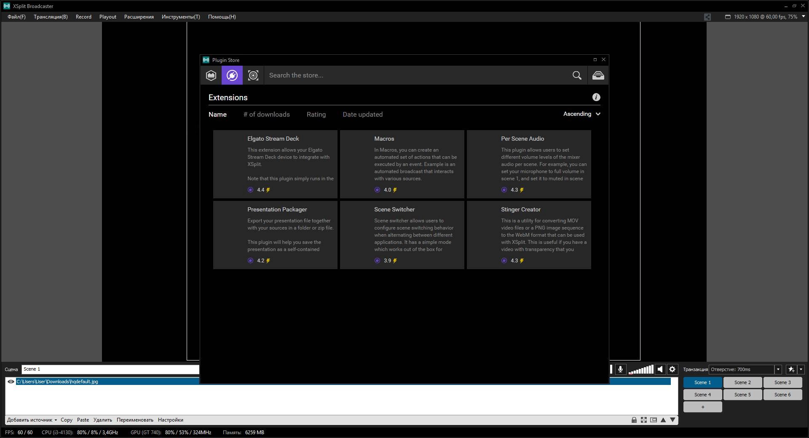
Task: Show Extensions info icon
Action: pos(596,97)
